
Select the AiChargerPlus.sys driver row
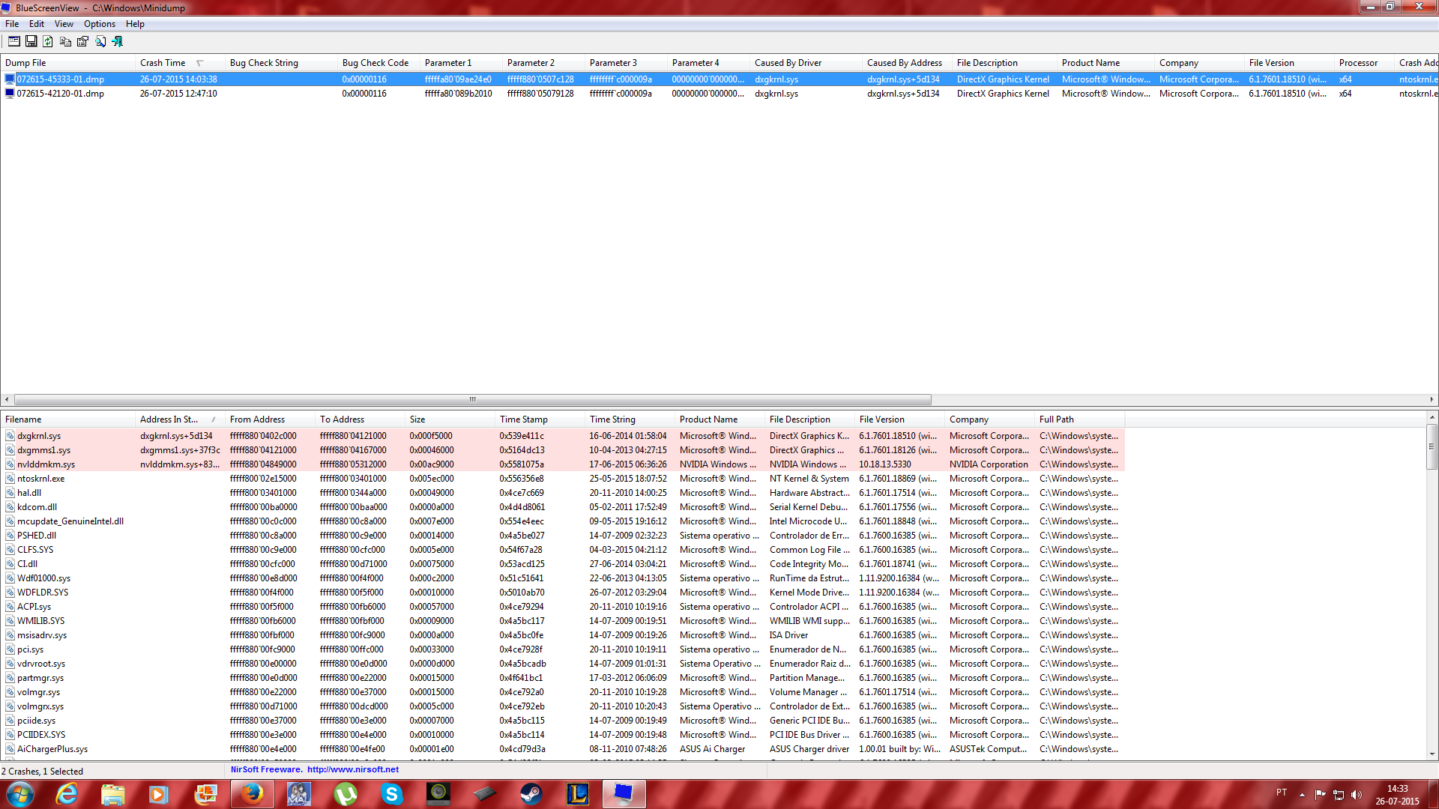coord(562,749)
